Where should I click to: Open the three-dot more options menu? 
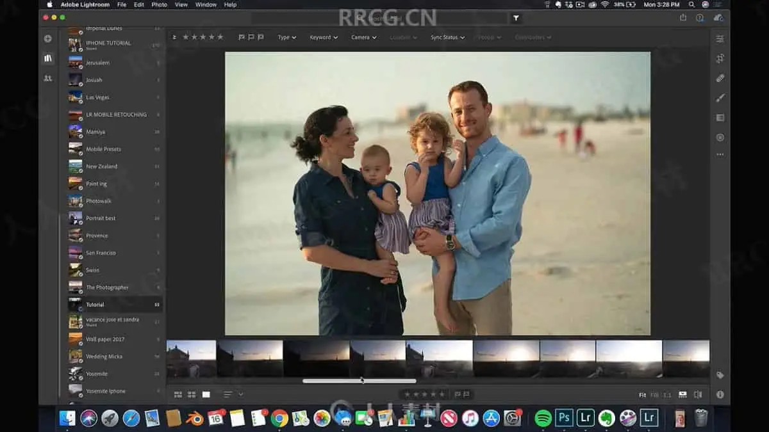click(720, 154)
